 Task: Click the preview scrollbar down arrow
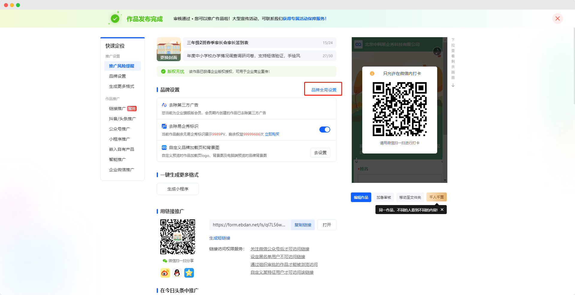pos(445,180)
